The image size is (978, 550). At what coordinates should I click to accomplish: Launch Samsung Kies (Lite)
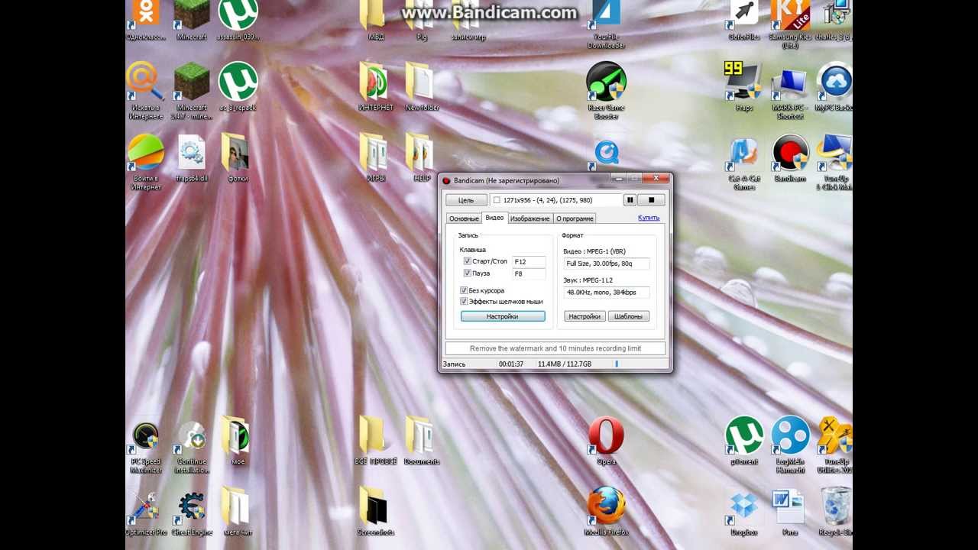click(x=790, y=25)
